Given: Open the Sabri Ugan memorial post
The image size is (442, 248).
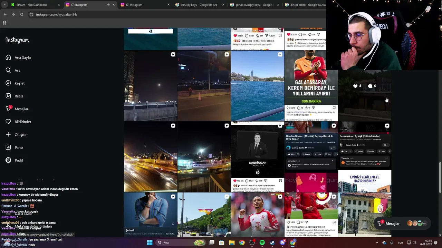Looking at the screenshot, I should (x=258, y=157).
